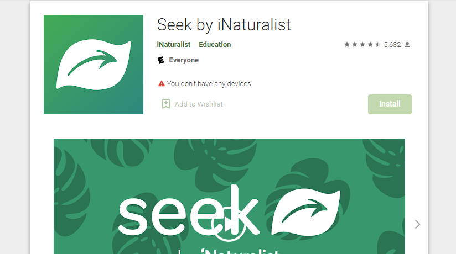
Task: Click the Seek leaf app icon
Action: tap(94, 65)
